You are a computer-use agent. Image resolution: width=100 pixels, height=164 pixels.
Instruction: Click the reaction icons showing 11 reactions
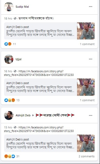8,44
